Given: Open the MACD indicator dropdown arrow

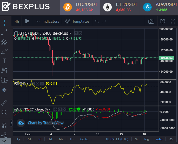Looking at the screenshot, I should (50, 109).
